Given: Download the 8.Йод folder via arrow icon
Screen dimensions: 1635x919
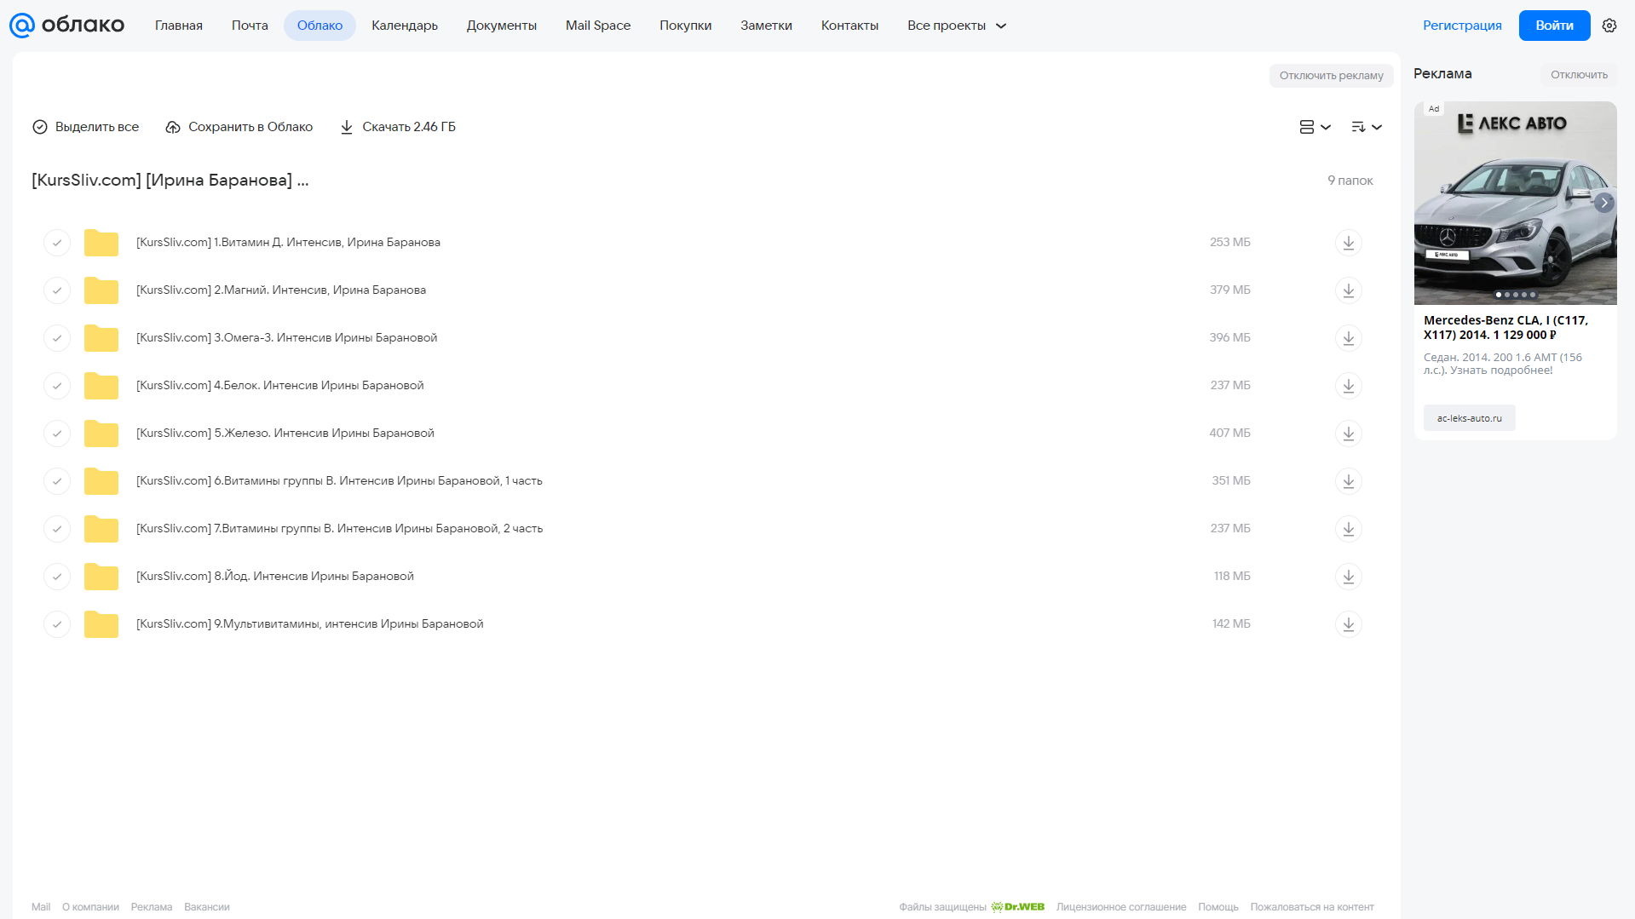Looking at the screenshot, I should click(x=1348, y=577).
